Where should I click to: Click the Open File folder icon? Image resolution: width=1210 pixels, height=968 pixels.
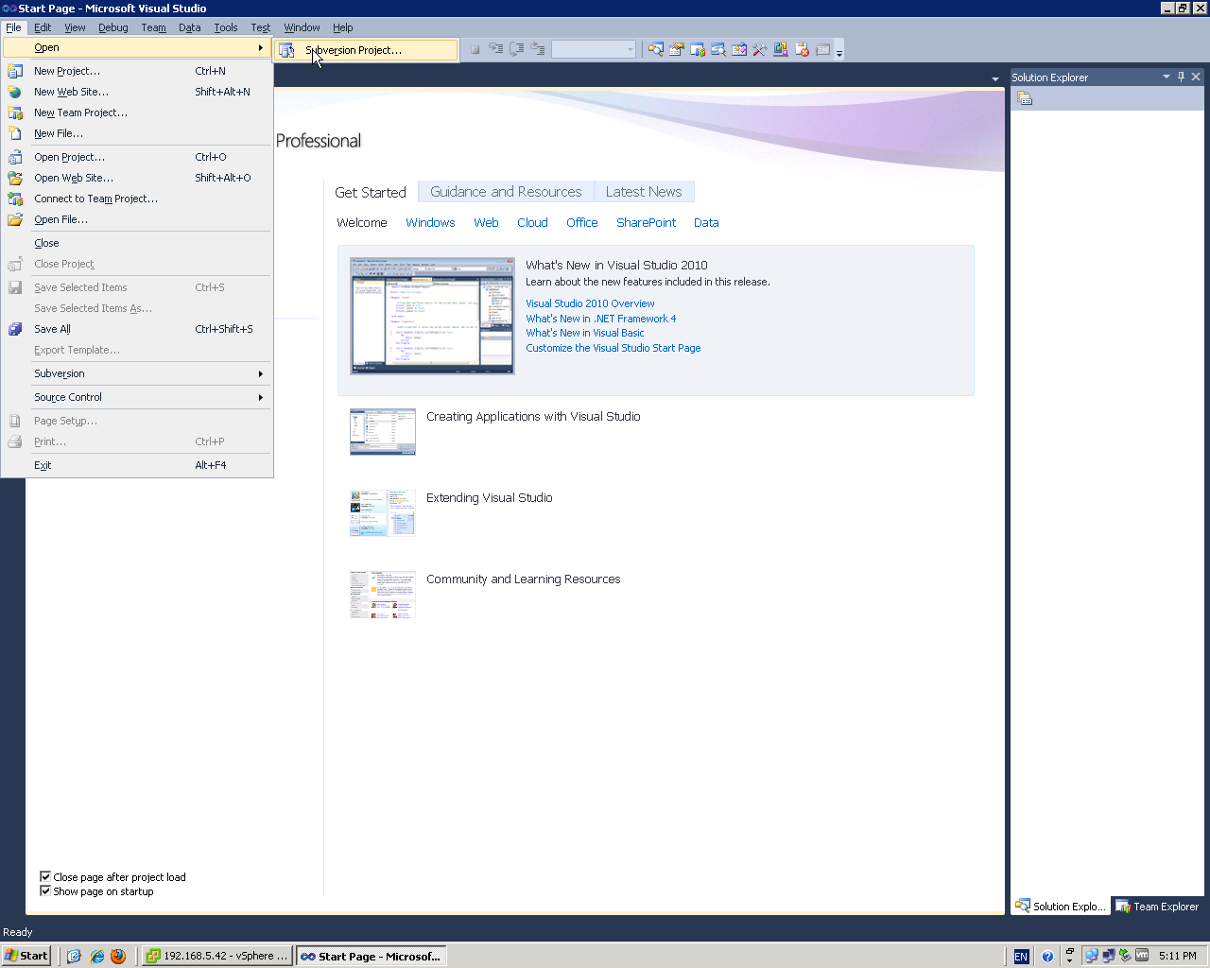pos(15,219)
